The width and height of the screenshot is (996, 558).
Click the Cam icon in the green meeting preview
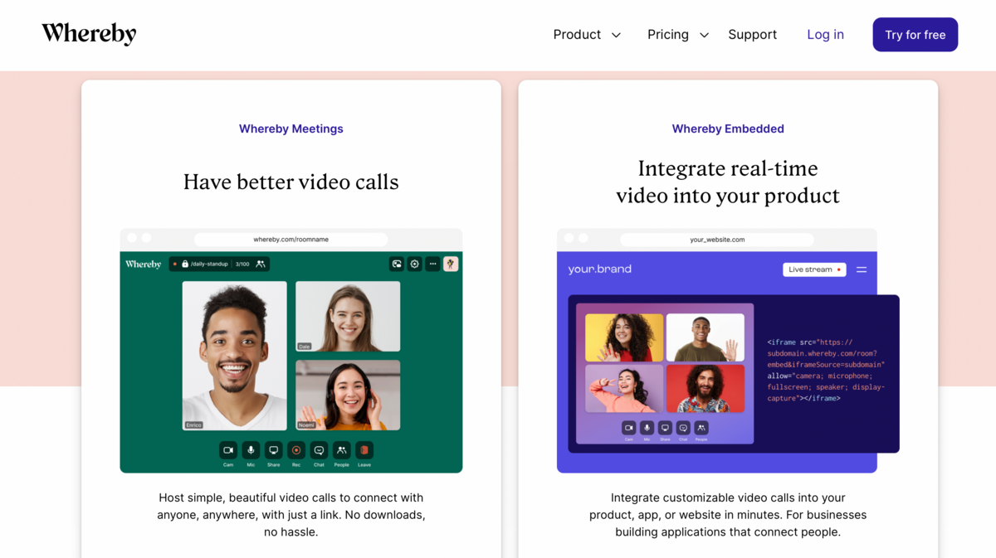pos(228,450)
